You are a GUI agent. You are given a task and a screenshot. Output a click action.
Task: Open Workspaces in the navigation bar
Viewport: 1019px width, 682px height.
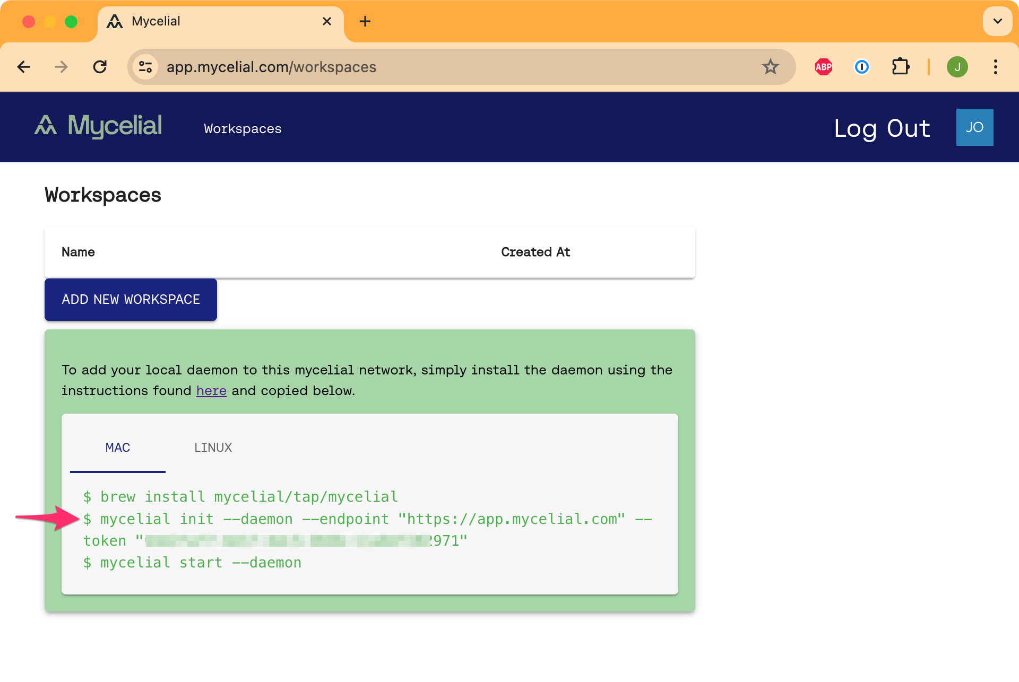243,129
